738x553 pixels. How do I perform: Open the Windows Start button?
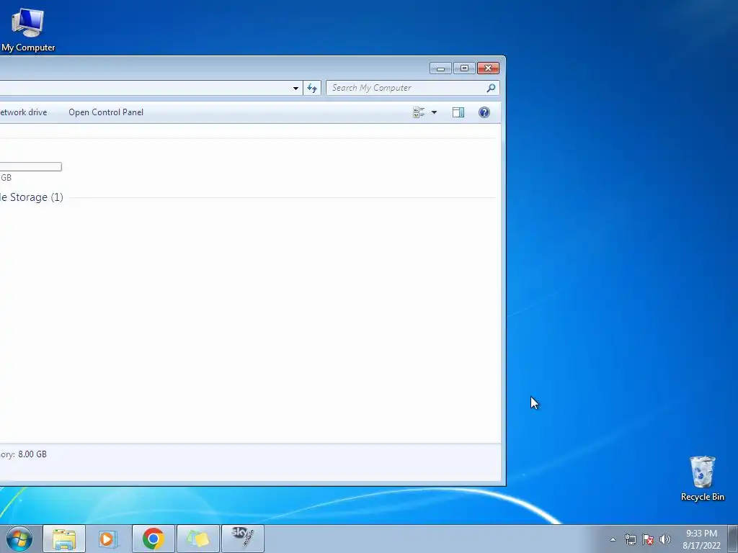click(x=19, y=539)
